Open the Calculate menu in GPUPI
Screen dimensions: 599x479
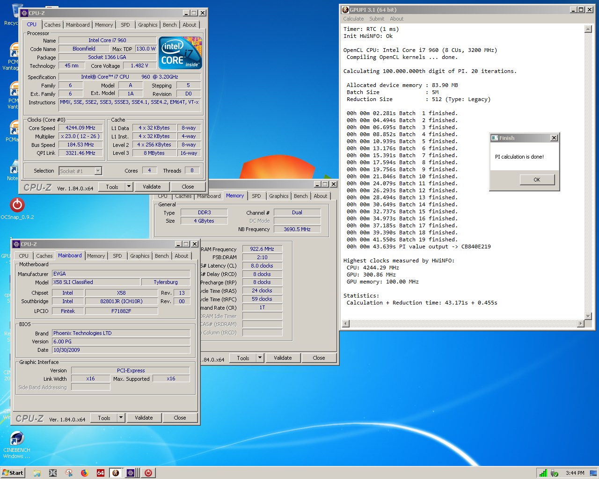point(353,19)
